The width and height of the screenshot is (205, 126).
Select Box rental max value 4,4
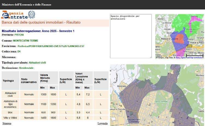pyautogui.click(x=88, y=112)
